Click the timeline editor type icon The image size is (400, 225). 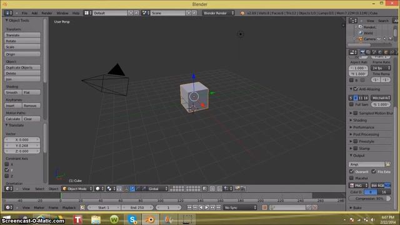coord(9,207)
